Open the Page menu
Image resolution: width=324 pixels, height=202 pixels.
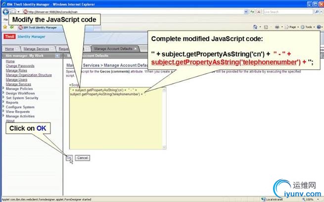(291, 27)
